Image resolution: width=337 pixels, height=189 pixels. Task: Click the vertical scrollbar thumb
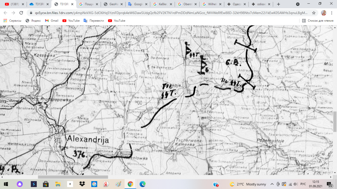click(x=335, y=121)
